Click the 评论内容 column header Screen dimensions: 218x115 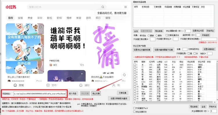coord(201,62)
